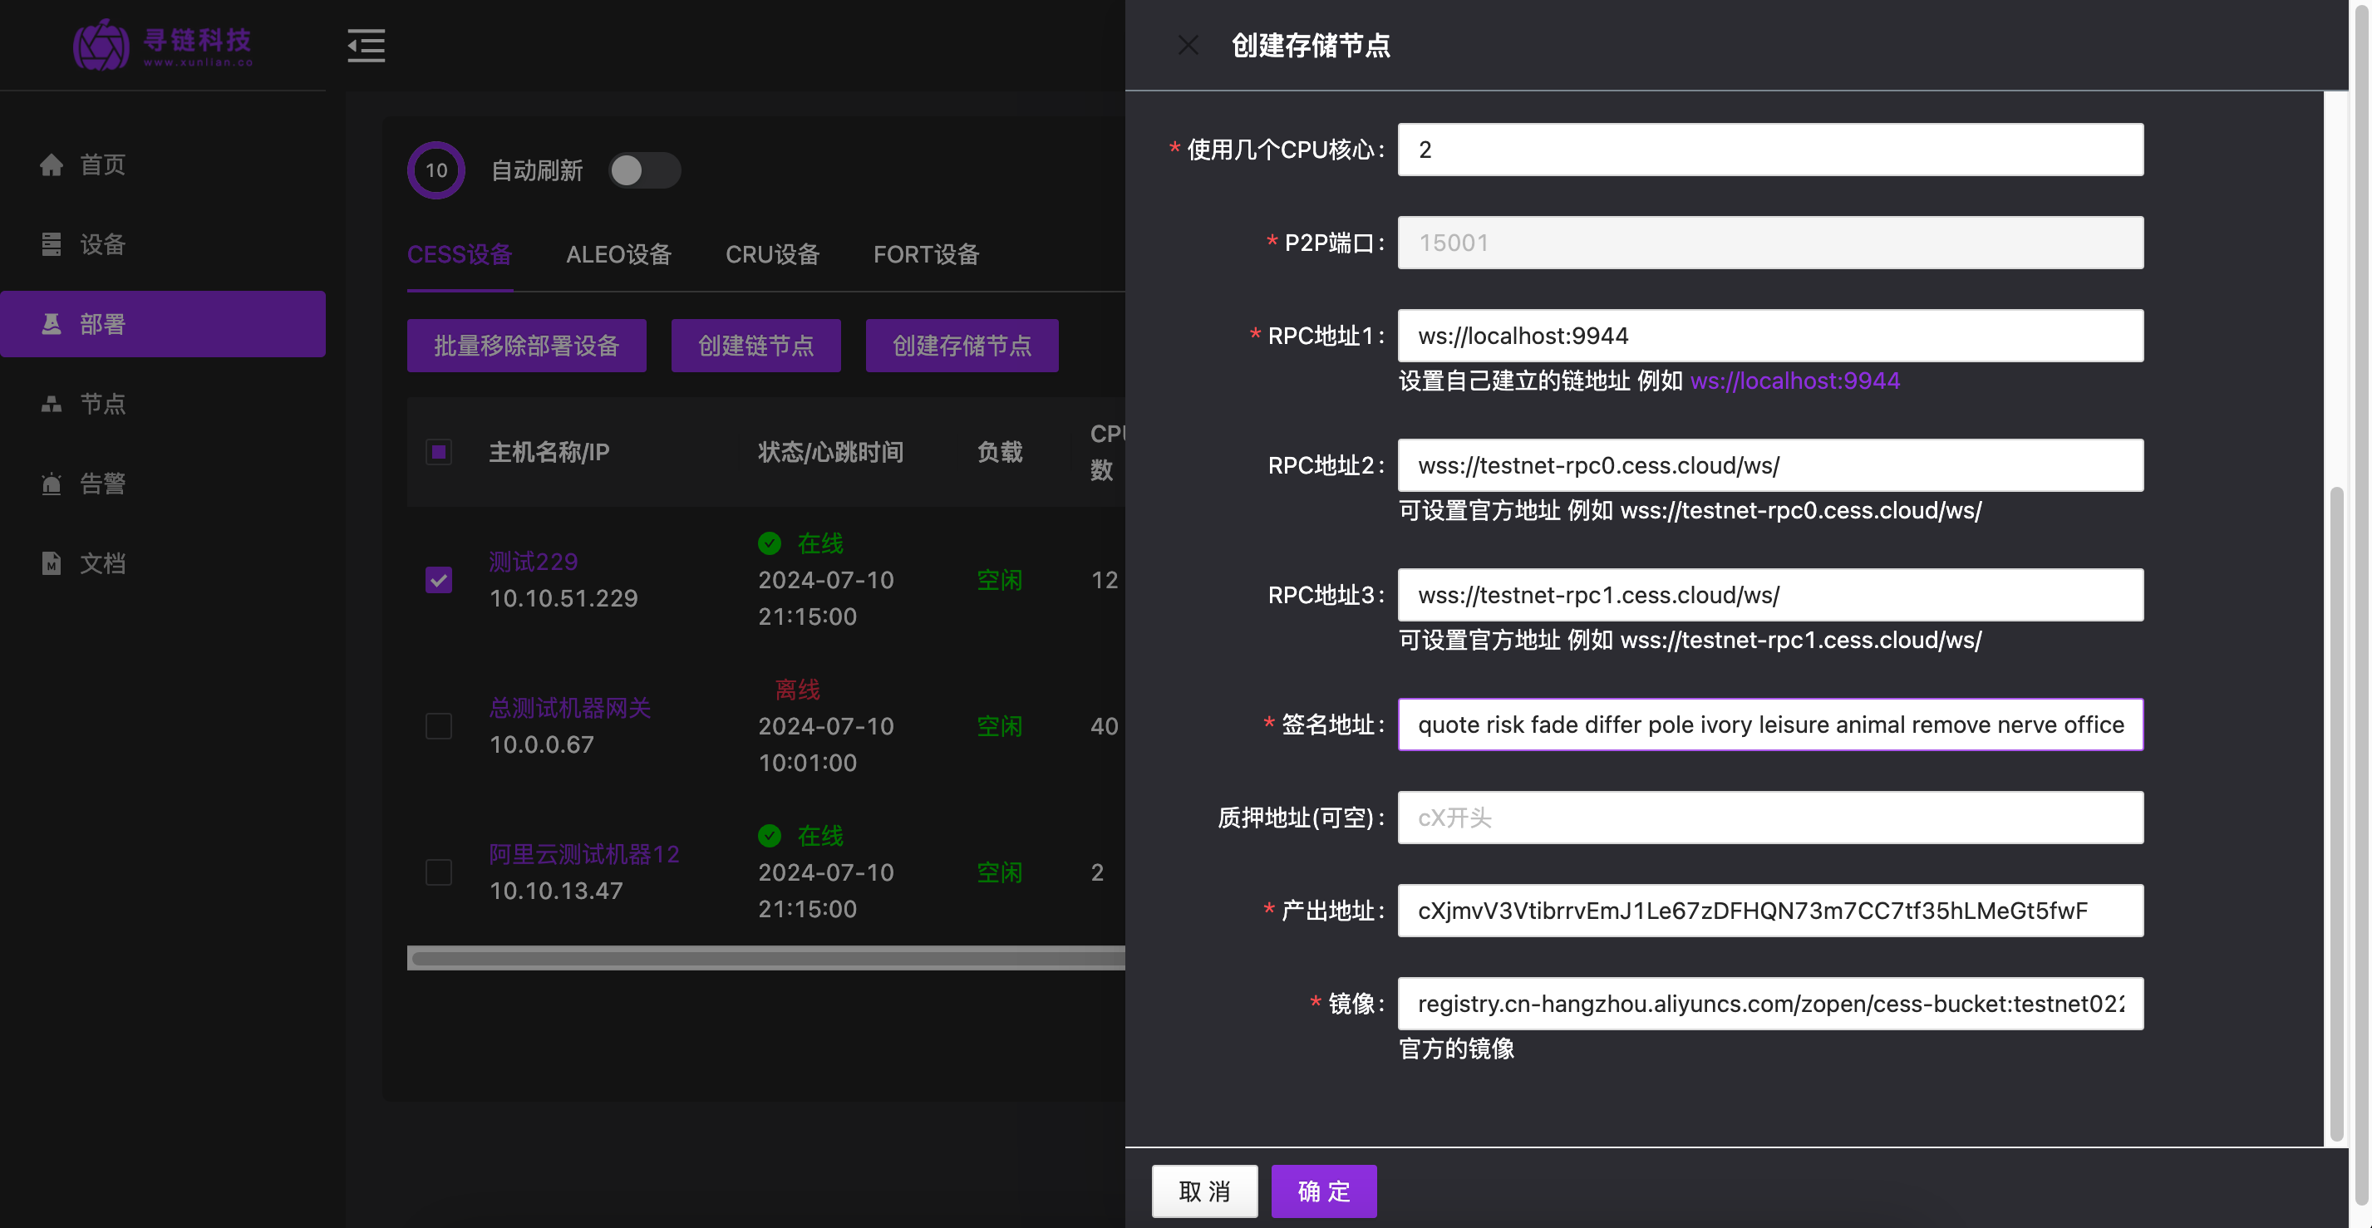This screenshot has width=2372, height=1228.
Task: Click the deployment stamp icon in sidebar
Action: pos(52,324)
